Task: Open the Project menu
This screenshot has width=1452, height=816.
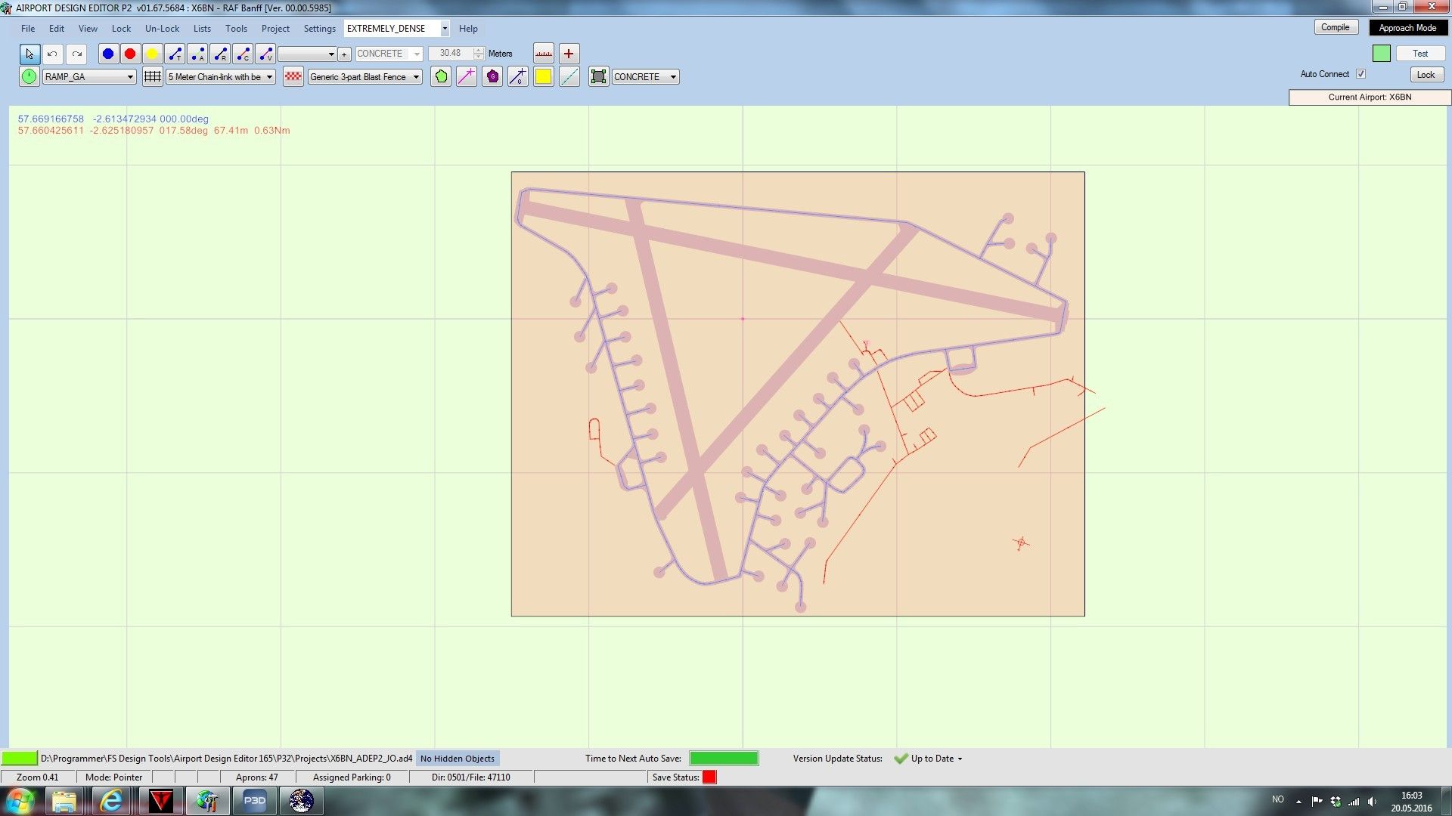Action: coord(275,29)
